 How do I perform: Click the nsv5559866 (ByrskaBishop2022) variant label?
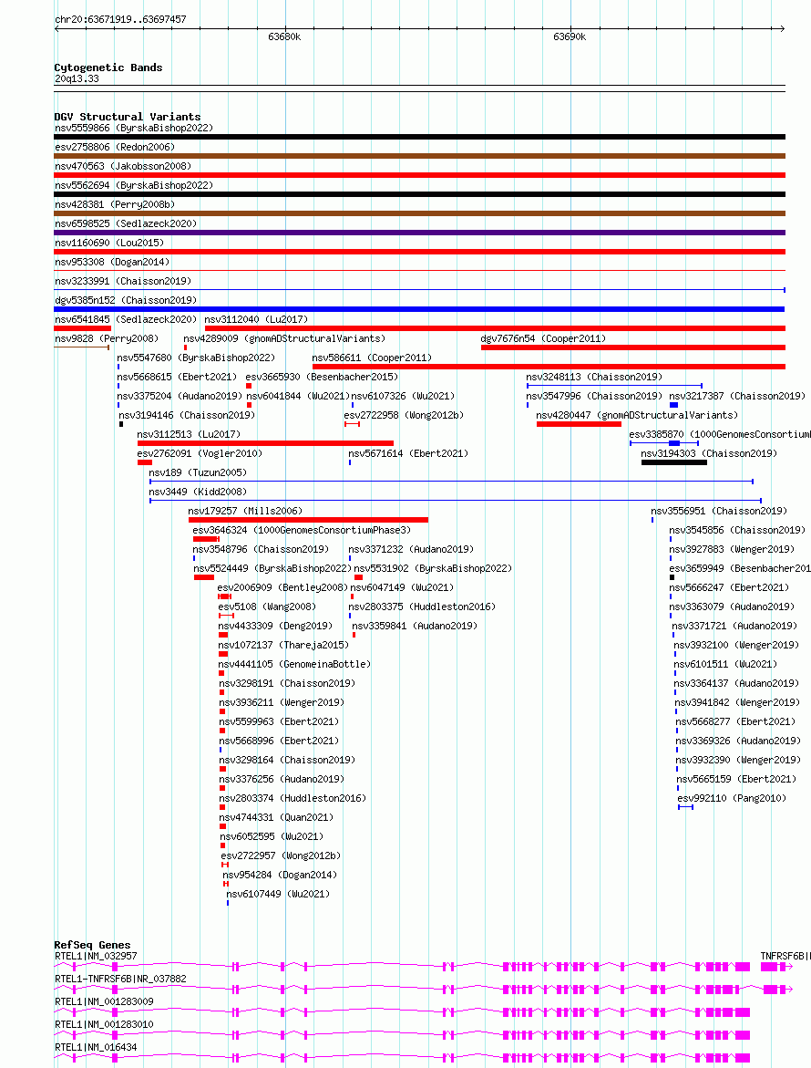[x=134, y=128]
